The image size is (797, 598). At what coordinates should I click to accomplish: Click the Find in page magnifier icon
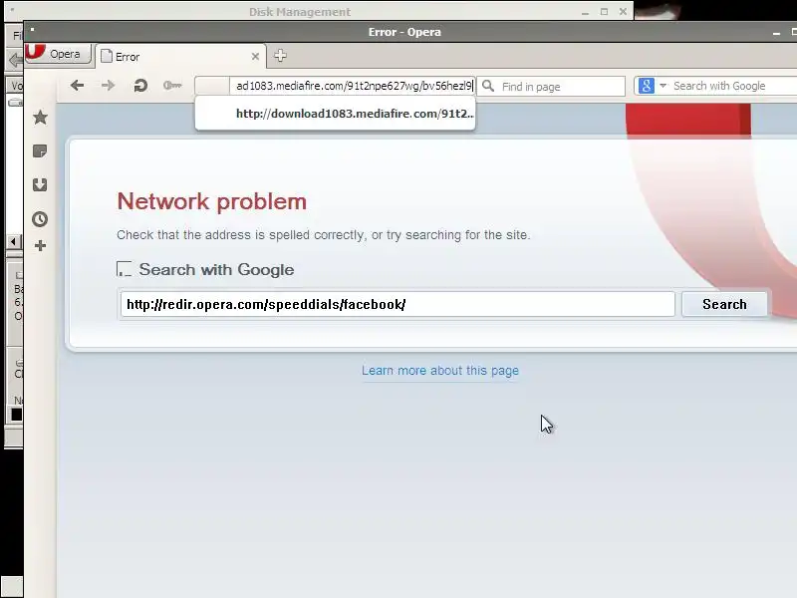click(488, 86)
